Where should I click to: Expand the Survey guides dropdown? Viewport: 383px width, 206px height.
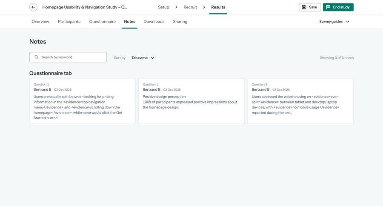click(334, 22)
